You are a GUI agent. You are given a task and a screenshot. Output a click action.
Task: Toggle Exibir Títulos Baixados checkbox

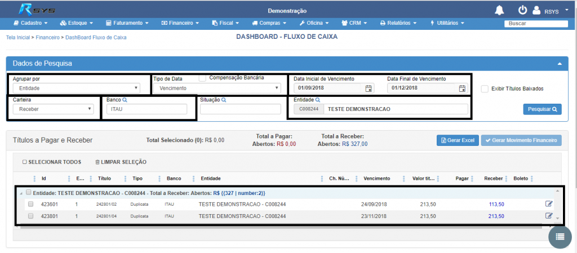(485, 88)
